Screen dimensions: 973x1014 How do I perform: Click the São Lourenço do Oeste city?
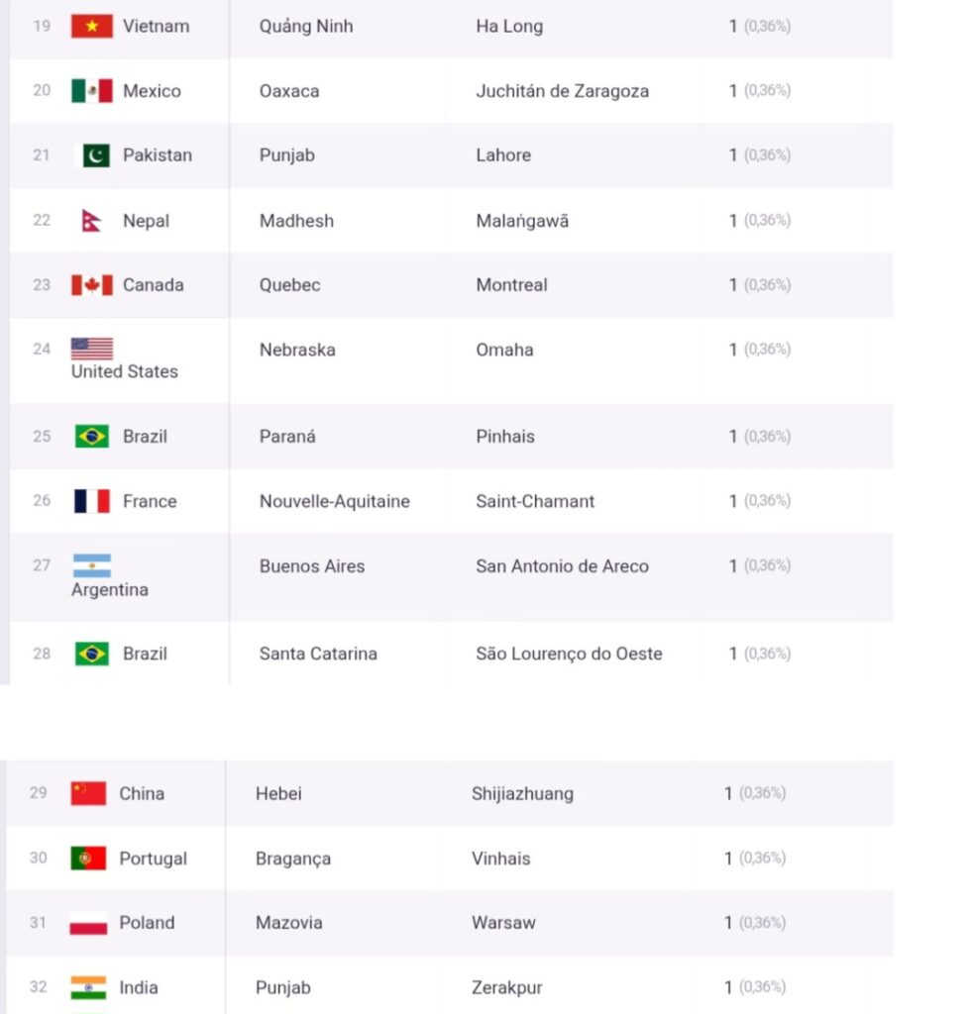click(x=569, y=654)
